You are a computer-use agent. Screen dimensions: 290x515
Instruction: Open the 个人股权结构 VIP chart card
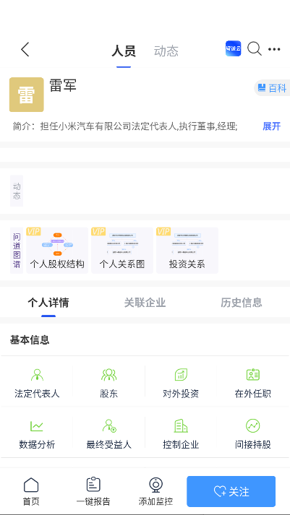57,251
